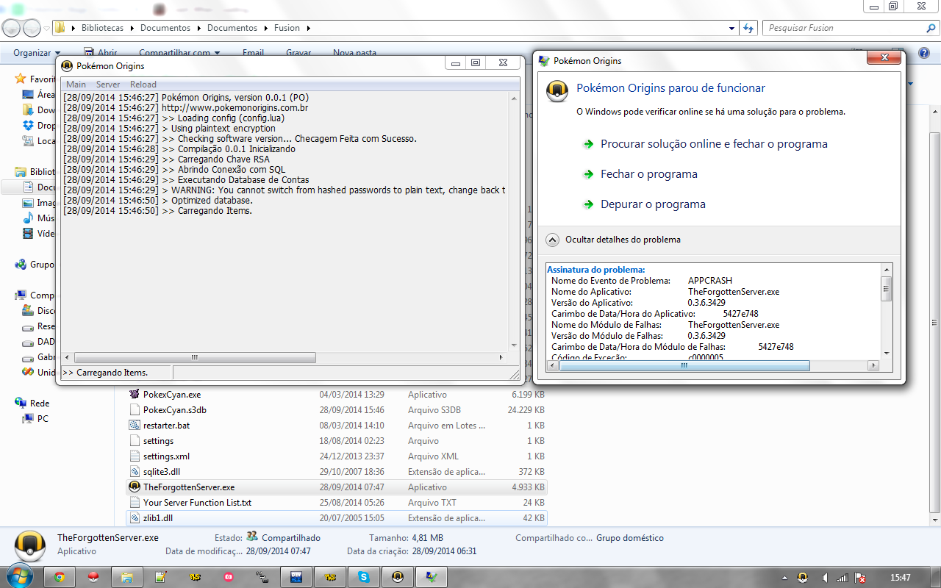Expand breadcrumb arrow after Fusion

pyautogui.click(x=309, y=28)
